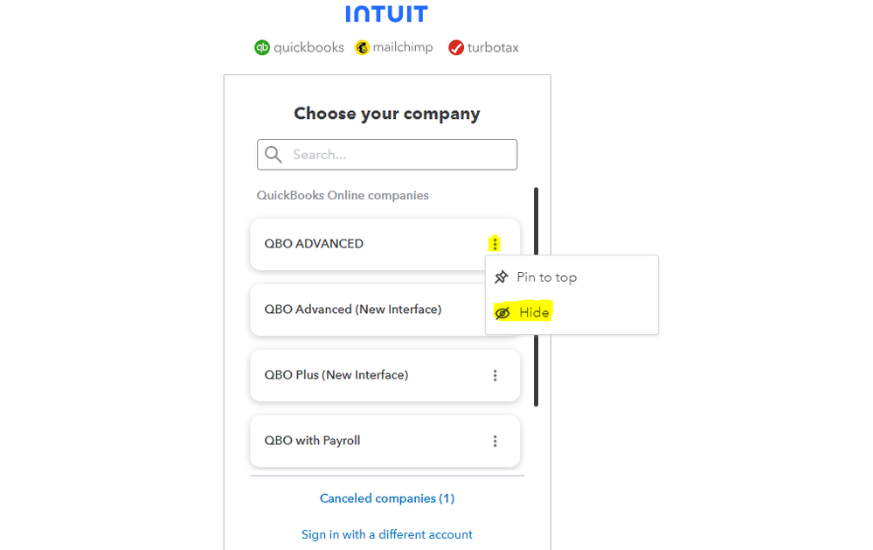Screen dimensions: 873x550
Task: Select Hide from the context menu
Action: click(534, 313)
